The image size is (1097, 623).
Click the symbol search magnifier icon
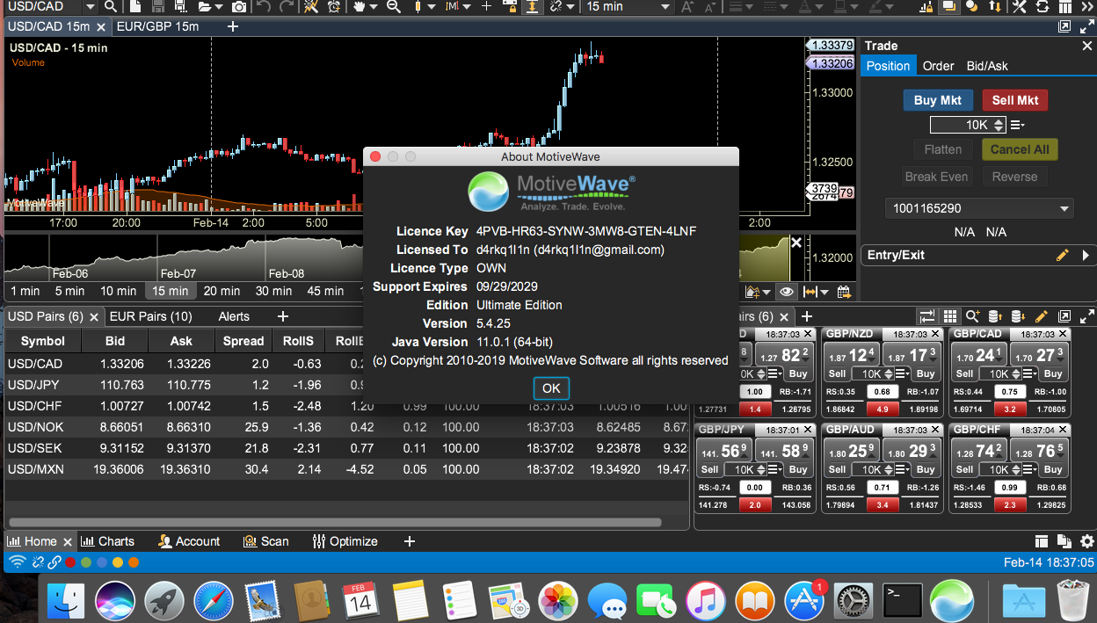pyautogui.click(x=111, y=6)
